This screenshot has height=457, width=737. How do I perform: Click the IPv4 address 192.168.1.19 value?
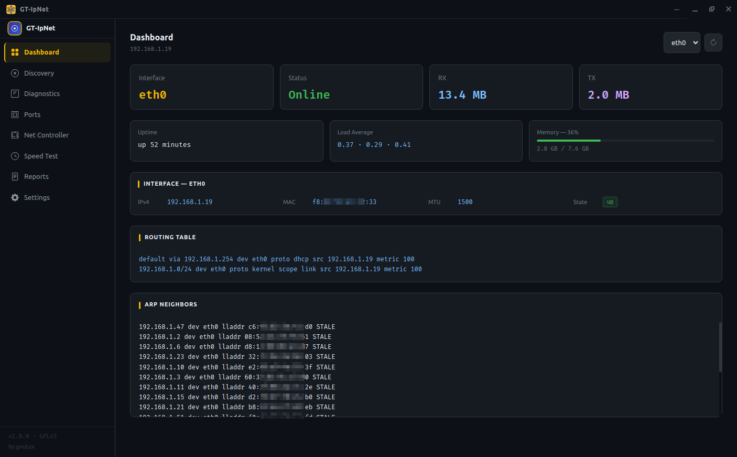point(190,202)
